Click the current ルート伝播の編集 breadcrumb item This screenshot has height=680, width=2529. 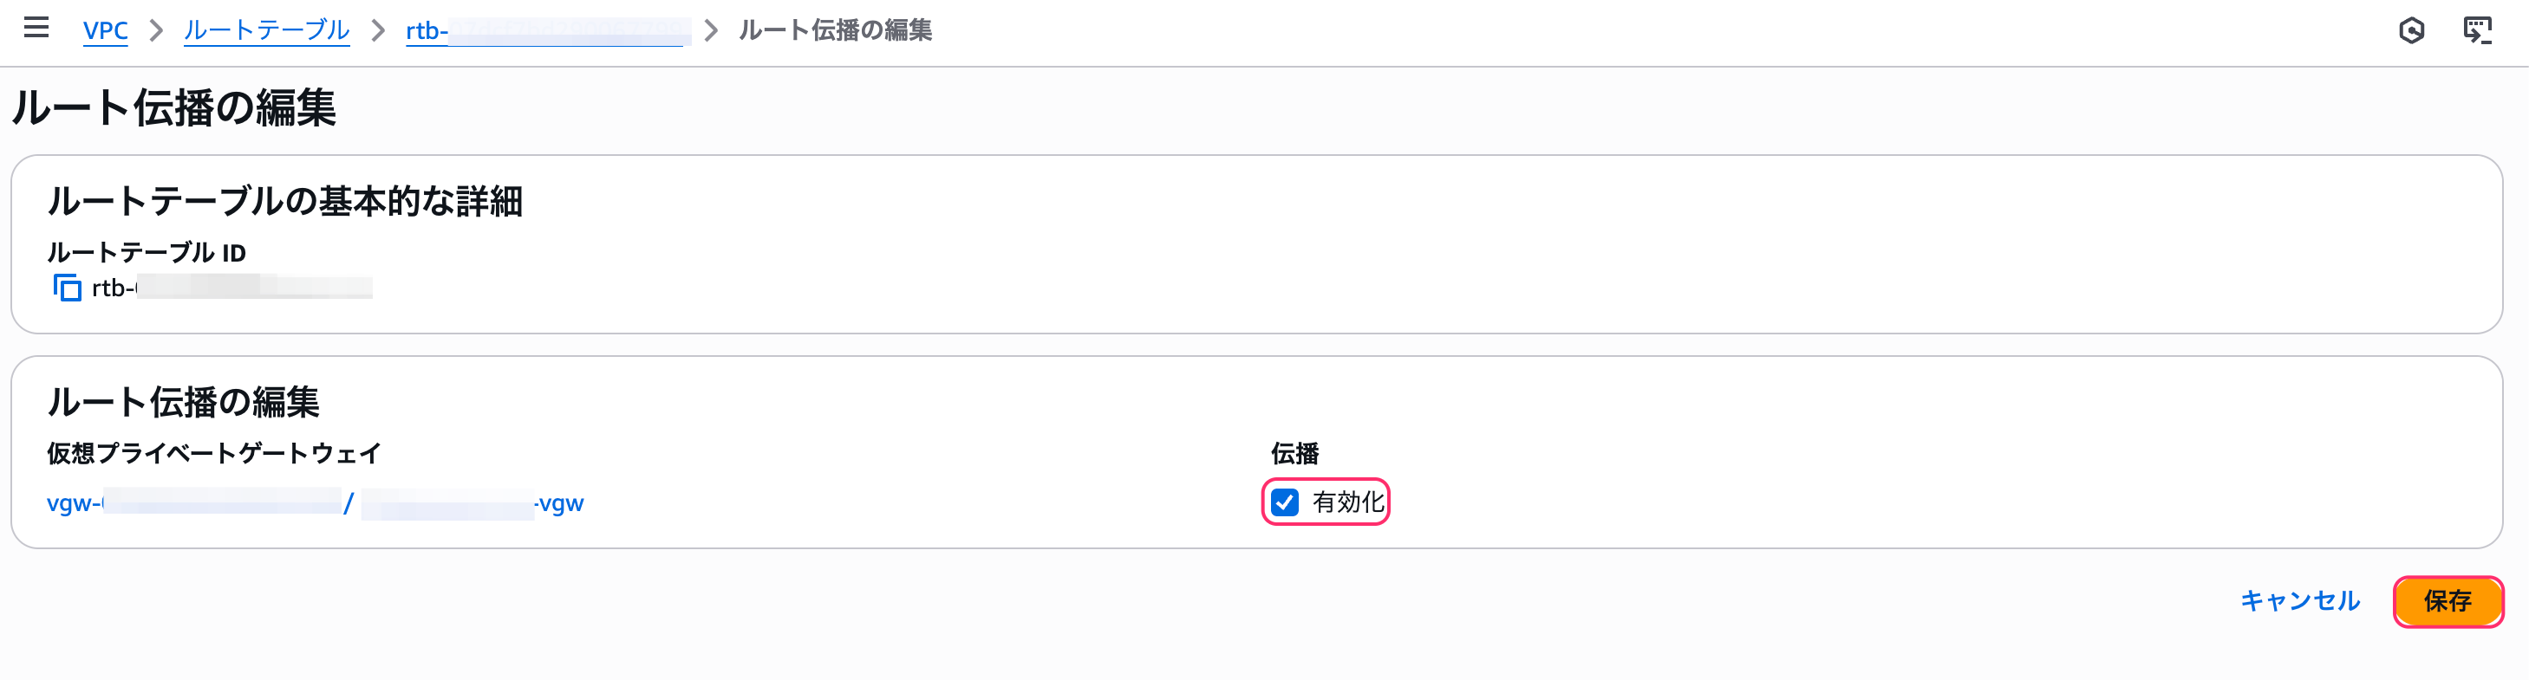(836, 30)
